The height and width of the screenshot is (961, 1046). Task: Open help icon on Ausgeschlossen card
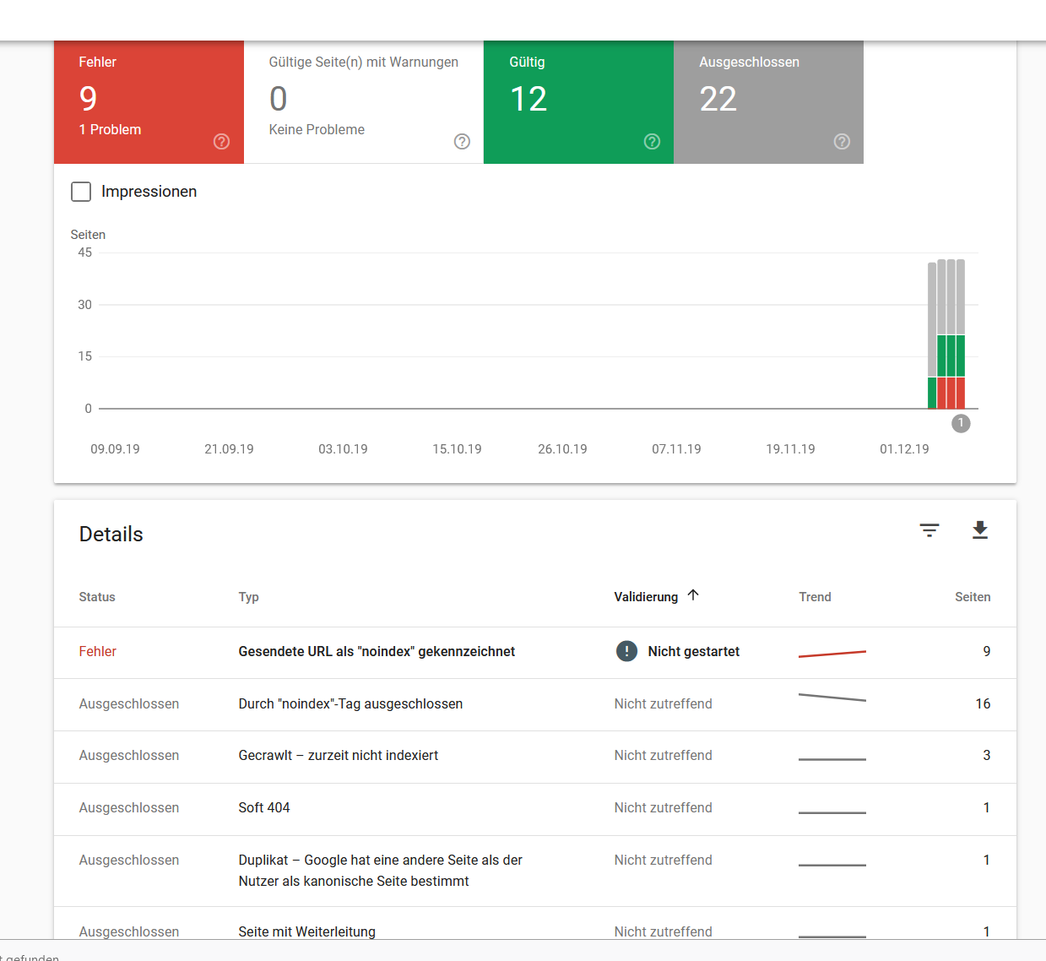click(842, 141)
